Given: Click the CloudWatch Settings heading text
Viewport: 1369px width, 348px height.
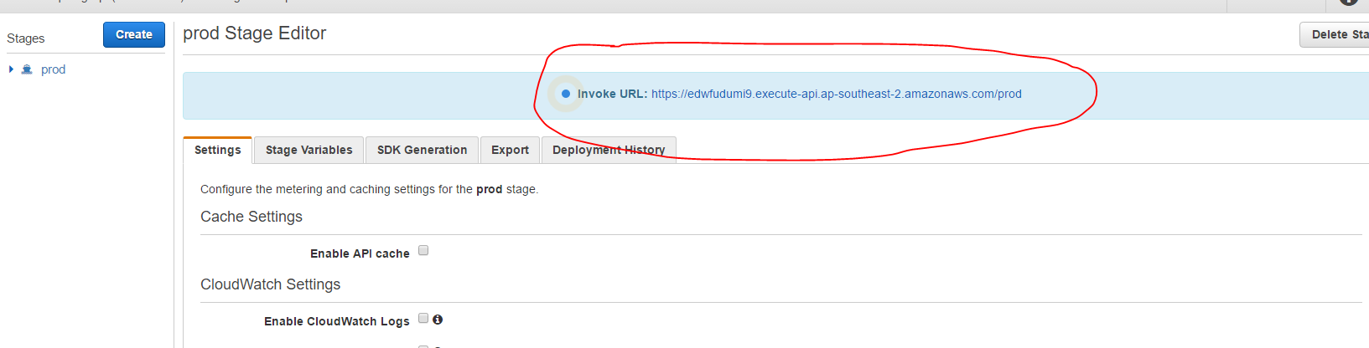Looking at the screenshot, I should [271, 284].
